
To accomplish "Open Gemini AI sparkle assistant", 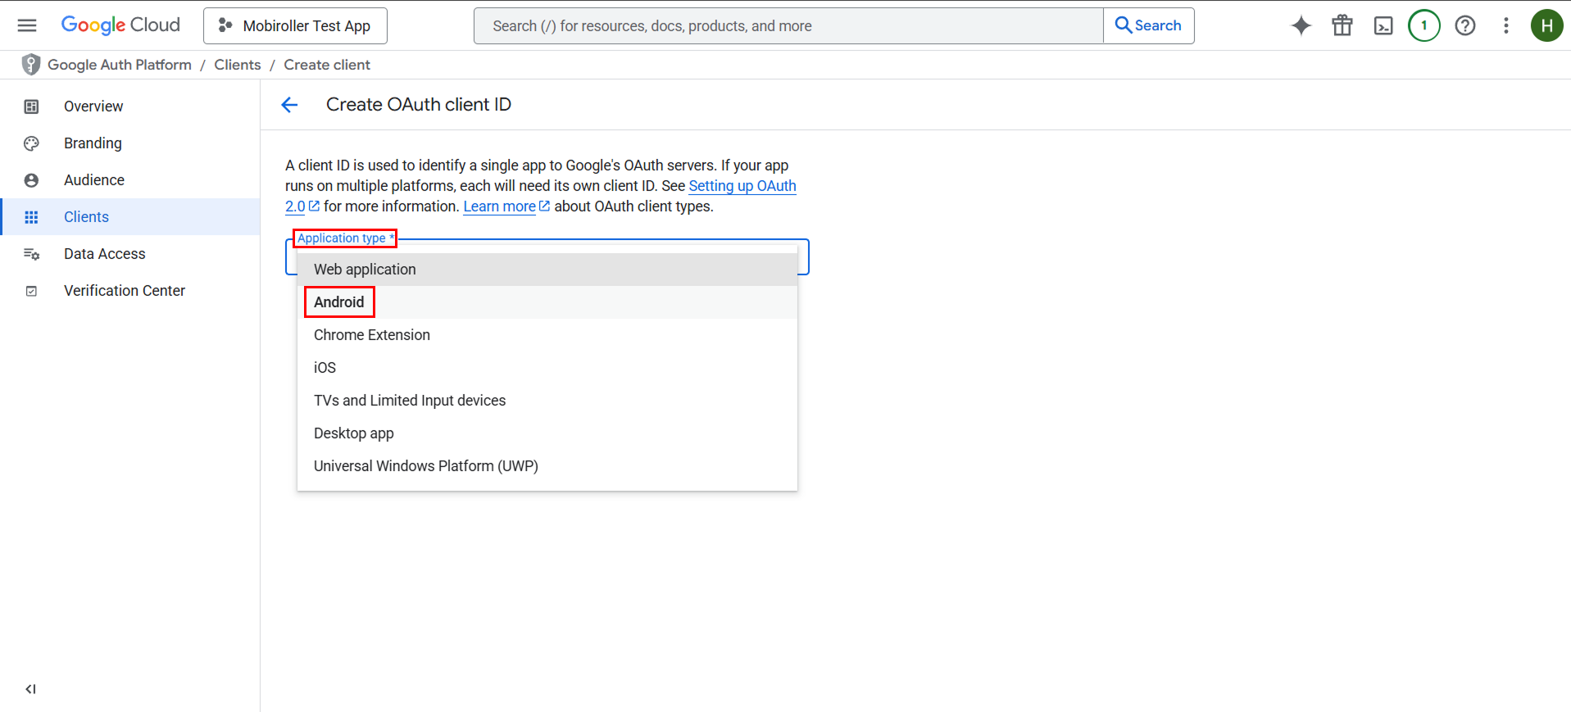I will [1301, 26].
